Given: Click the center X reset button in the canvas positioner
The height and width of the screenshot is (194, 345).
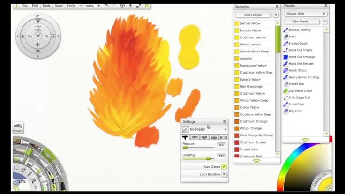Looking at the screenshot, I should 38,36.
